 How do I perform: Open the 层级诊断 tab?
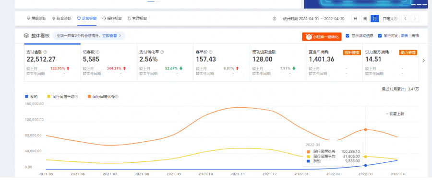[x=36, y=19]
